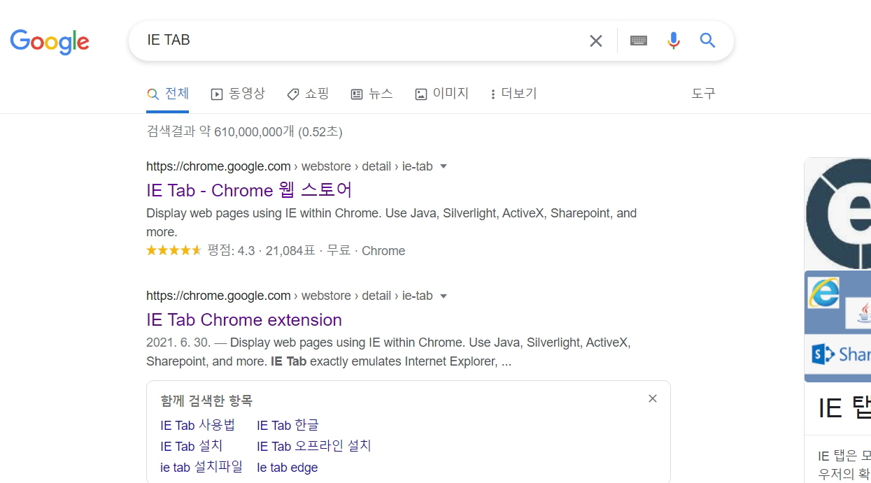Click the IE 탭 knowledge panel title

point(844,408)
